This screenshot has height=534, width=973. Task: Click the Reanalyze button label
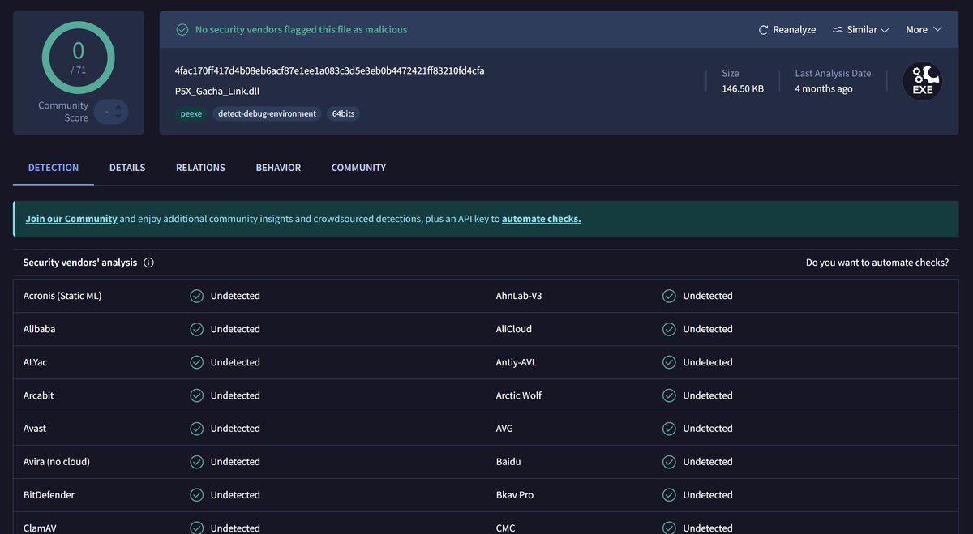point(795,30)
